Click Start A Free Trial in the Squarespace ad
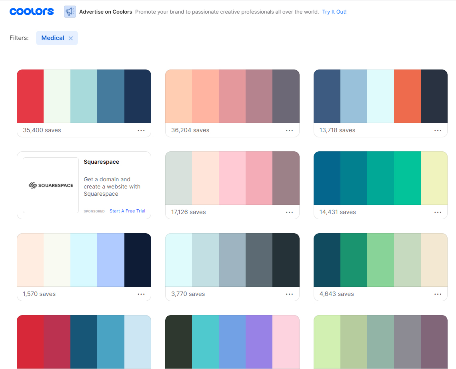This screenshot has width=456, height=369. (x=127, y=211)
